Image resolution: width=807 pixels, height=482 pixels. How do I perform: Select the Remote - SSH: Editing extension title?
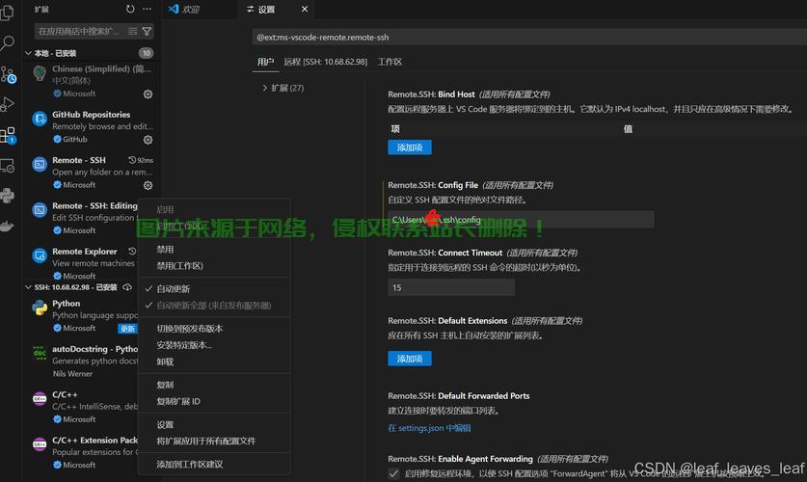point(94,205)
